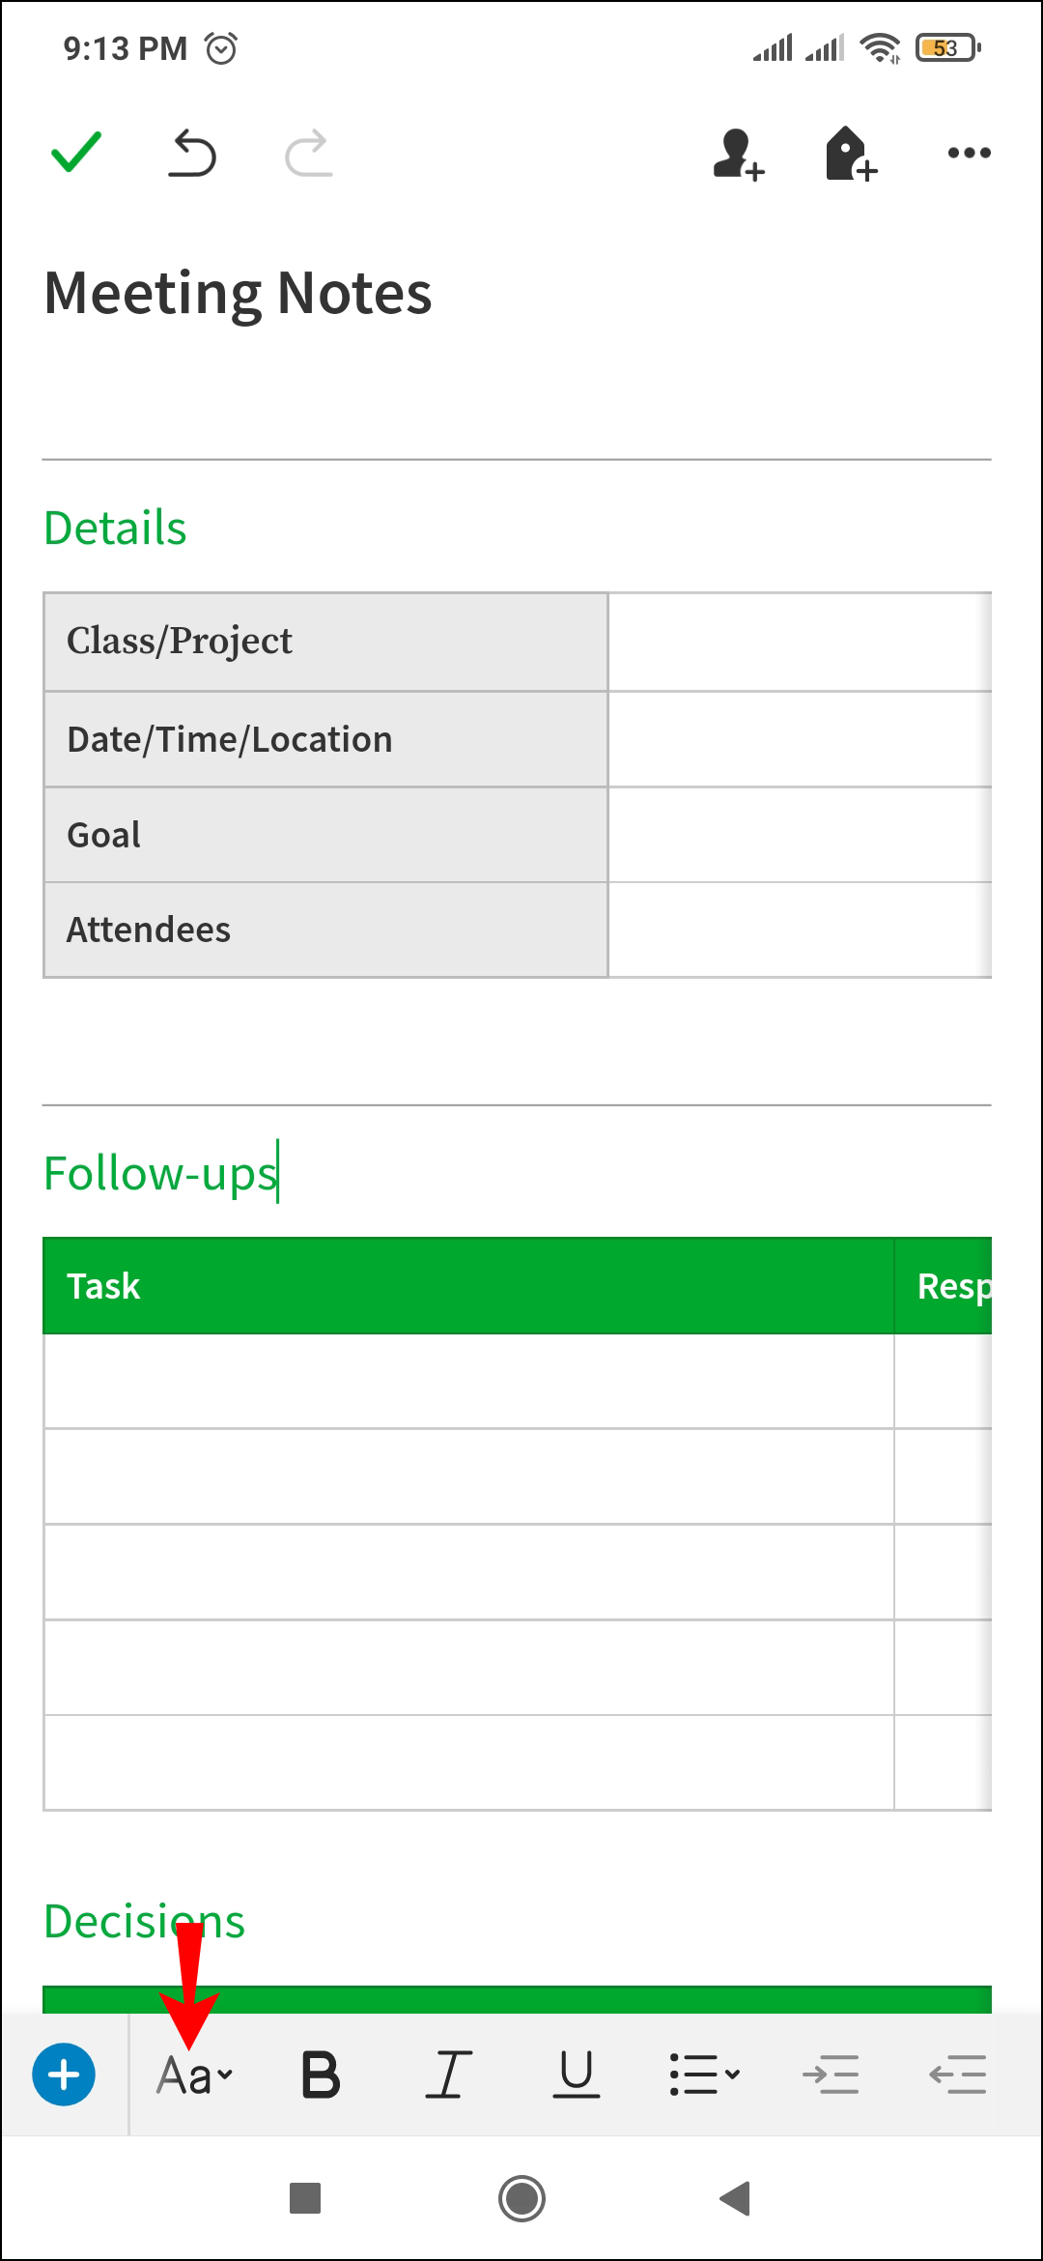Image resolution: width=1043 pixels, height=2261 pixels.
Task: Open the share note person icon
Action: point(738,154)
